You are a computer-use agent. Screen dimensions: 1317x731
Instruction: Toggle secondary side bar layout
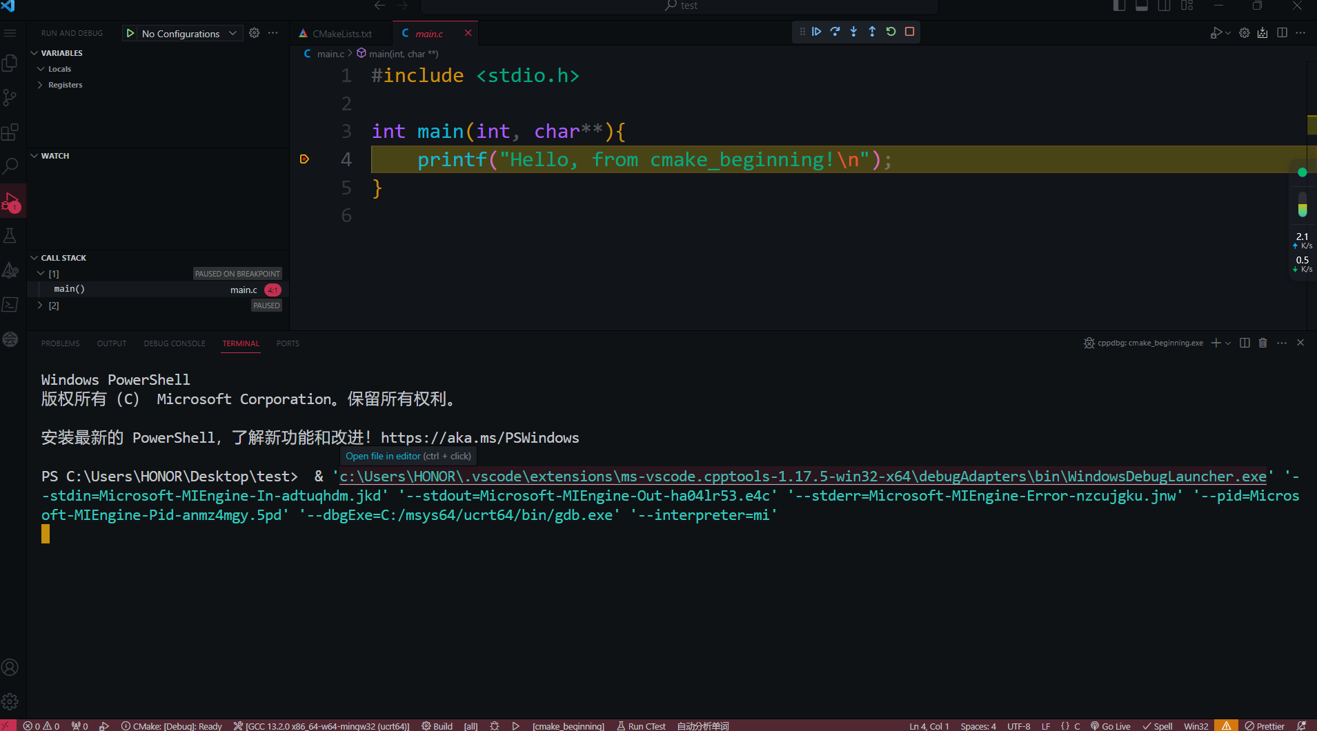click(x=1165, y=6)
